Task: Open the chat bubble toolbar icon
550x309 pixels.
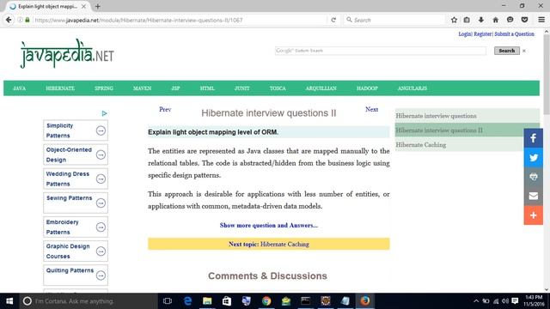Action: pos(510,20)
